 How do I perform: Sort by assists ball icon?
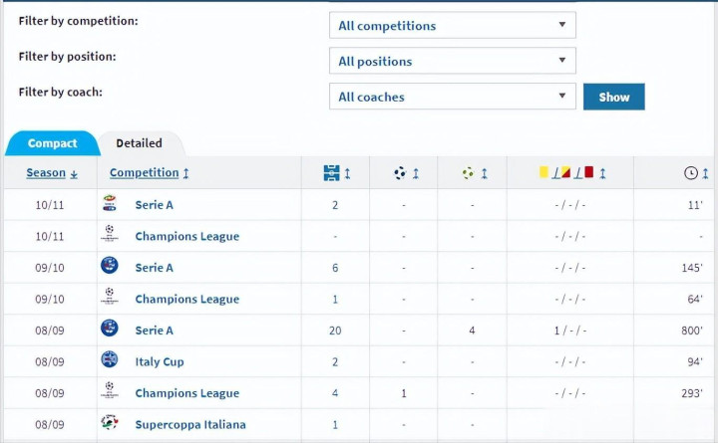469,173
